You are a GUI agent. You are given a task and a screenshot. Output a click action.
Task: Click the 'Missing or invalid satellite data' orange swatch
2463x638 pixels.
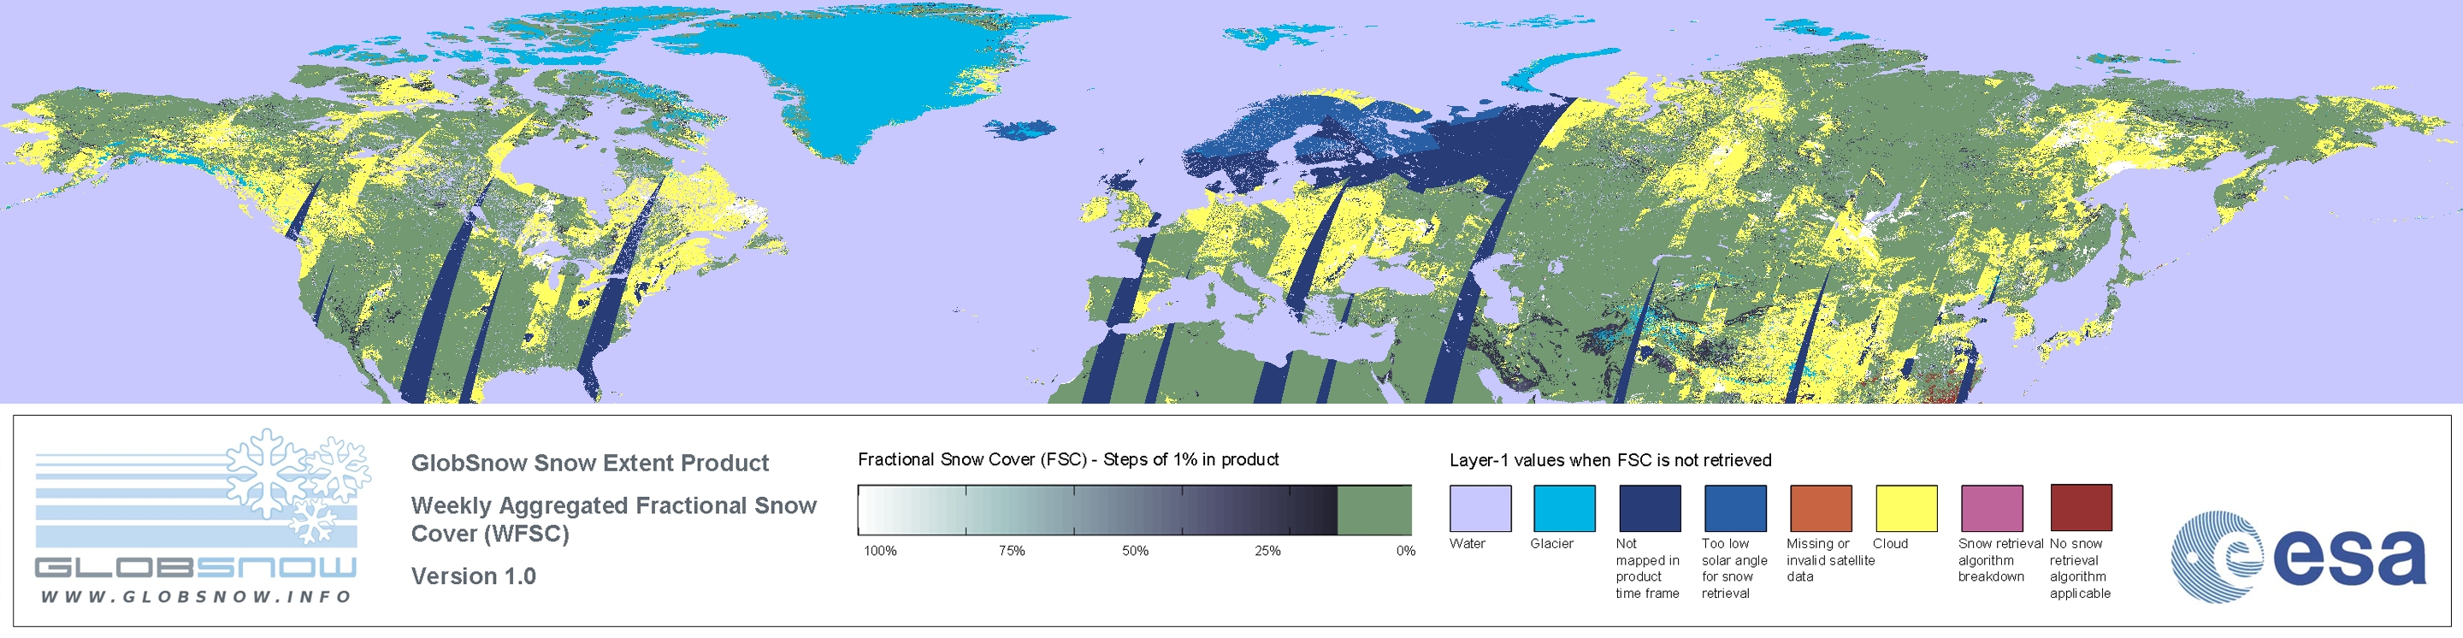click(1821, 508)
